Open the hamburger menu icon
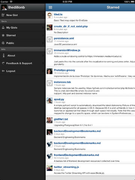This screenshot has height=180, width=135. pyautogui.click(x=50, y=7)
